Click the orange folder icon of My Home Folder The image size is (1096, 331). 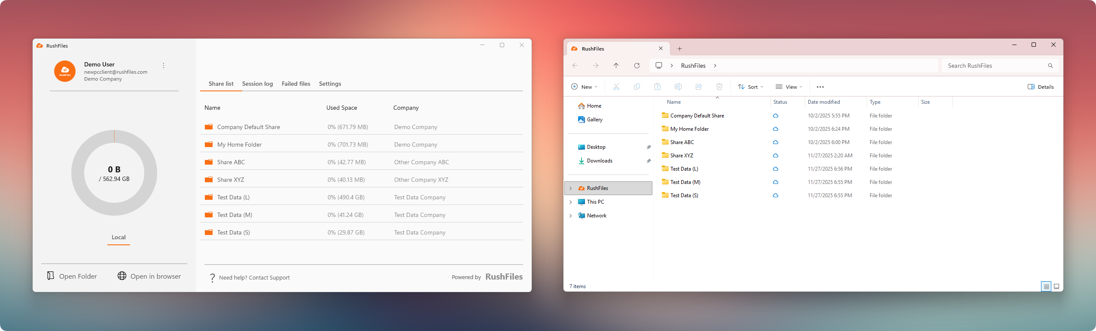[x=209, y=144]
